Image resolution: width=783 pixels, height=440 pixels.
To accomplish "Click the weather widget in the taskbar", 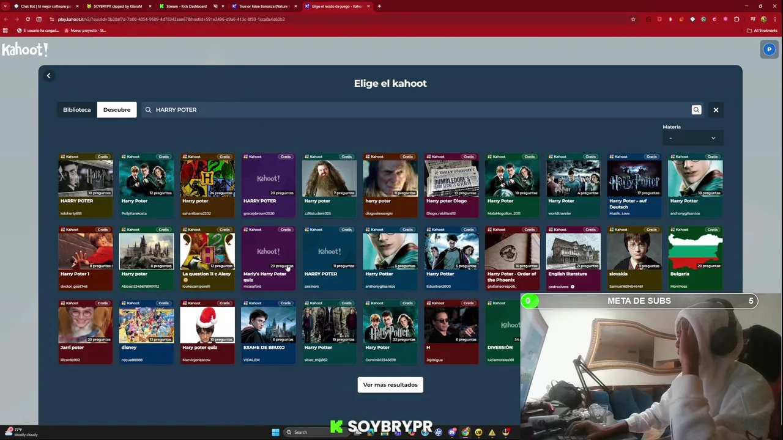I will 21,432.
